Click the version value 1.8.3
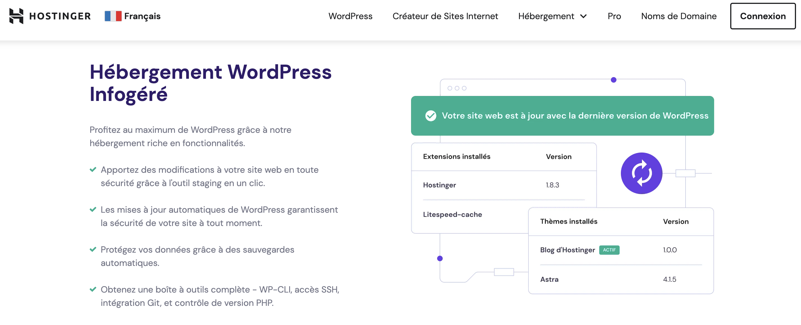 click(x=552, y=185)
